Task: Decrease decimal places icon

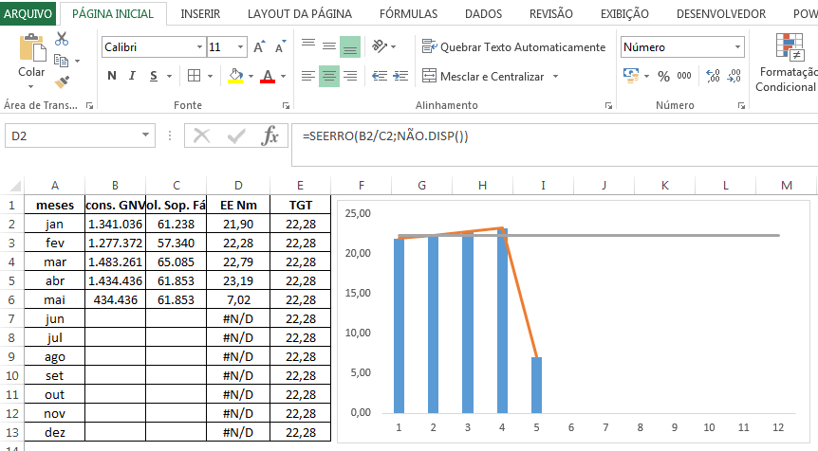Action: (734, 76)
